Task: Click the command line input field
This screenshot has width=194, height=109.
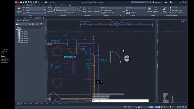Action: point(120,101)
